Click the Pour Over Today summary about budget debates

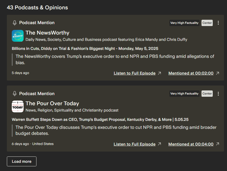point(116,130)
